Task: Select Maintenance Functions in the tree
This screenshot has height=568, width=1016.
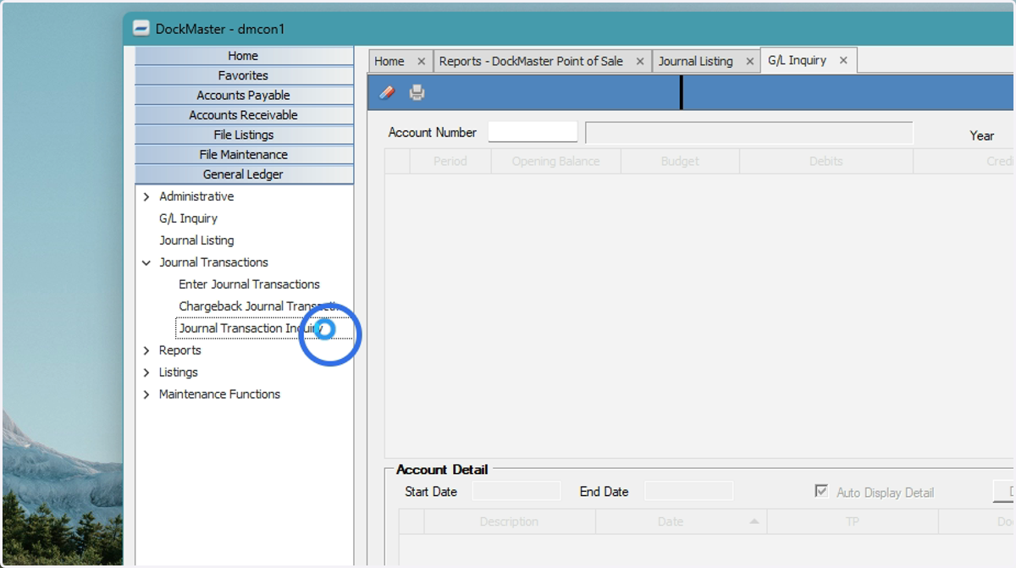Action: 219,394
